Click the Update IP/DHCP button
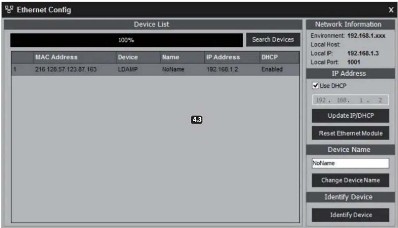 350,116
